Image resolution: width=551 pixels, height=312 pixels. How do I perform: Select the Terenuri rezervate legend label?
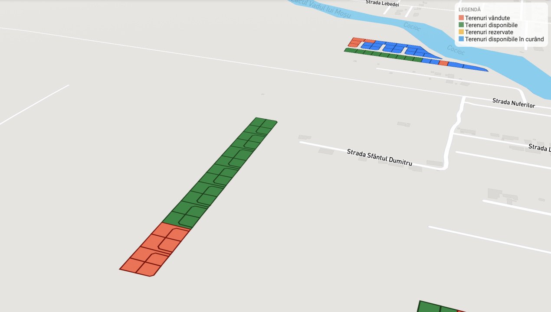tap(489, 32)
